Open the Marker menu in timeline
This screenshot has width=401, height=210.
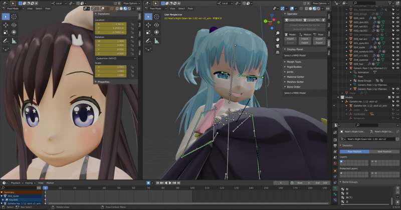coord(50,183)
